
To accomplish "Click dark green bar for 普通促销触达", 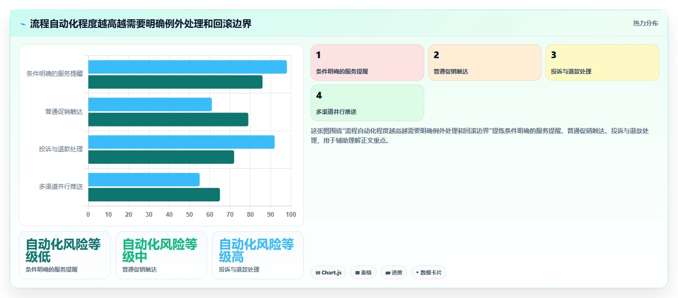I will pyautogui.click(x=168, y=119).
